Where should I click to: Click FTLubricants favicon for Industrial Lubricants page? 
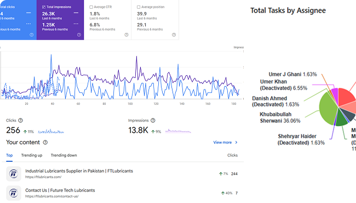tap(14, 174)
